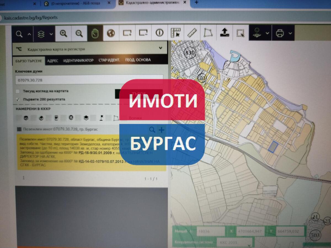The width and height of the screenshot is (331, 248).
Task: Click the second filter icon under НАМЕРЕНИ В КККР
Action: point(41,118)
